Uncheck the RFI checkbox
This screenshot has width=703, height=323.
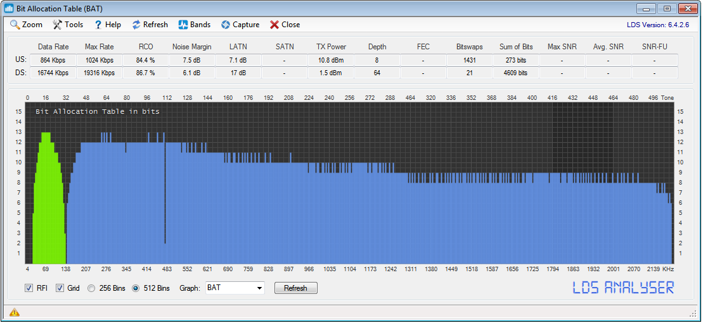point(29,288)
